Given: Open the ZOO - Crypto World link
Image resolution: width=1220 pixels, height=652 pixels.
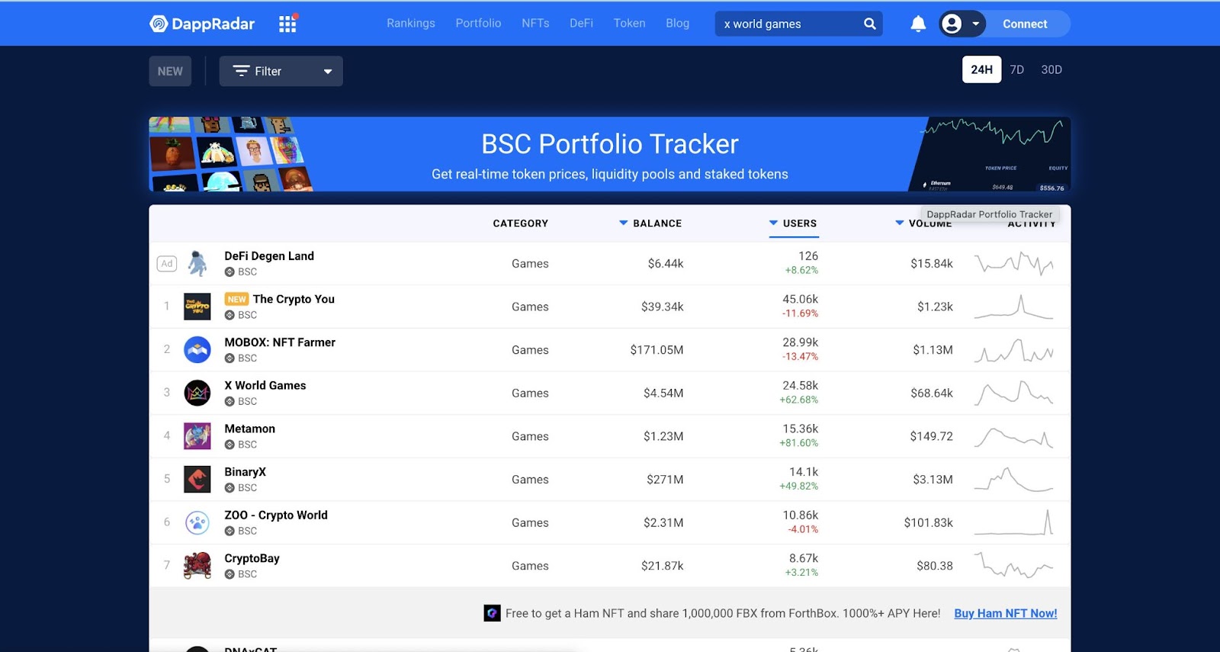Looking at the screenshot, I should point(276,515).
